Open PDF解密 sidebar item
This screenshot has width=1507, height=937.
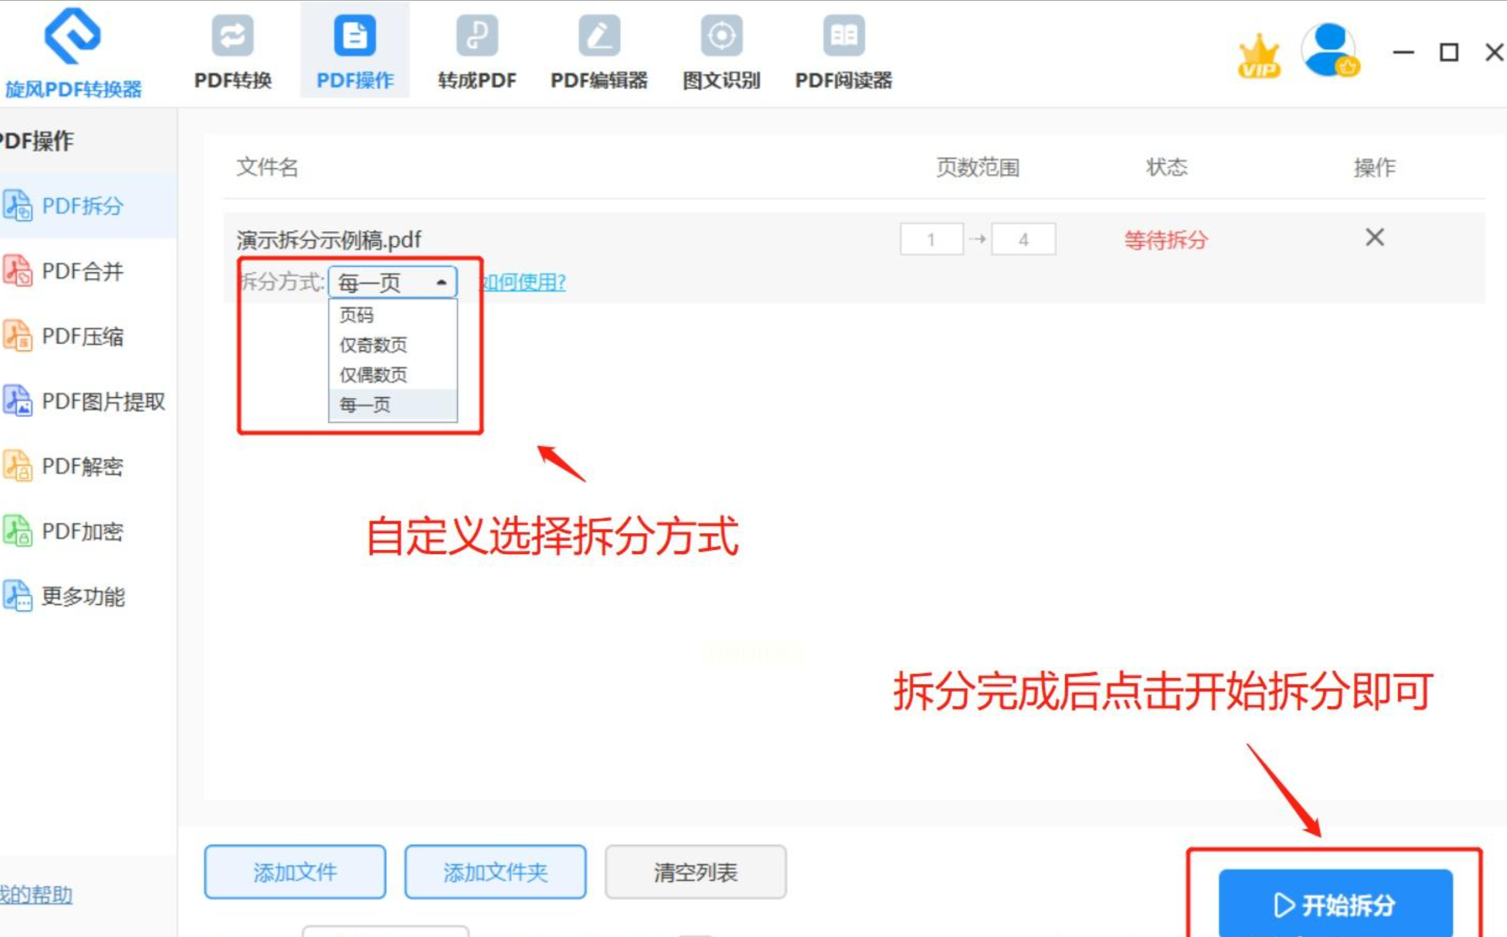[82, 467]
